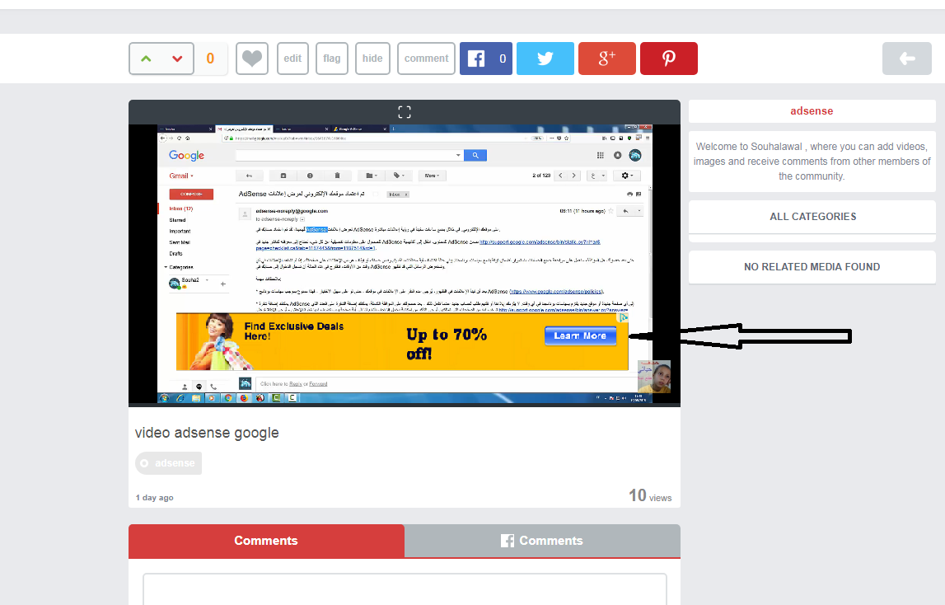Screen dimensions: 945x605
Task: Open Drafts in the video's Gmail sidebar
Action: 175,254
